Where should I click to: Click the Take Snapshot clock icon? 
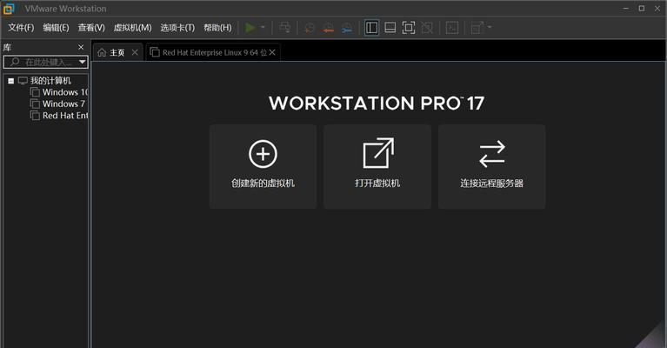pos(309,28)
